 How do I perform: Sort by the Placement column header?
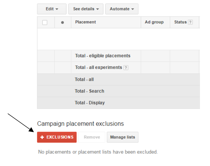[85, 22]
